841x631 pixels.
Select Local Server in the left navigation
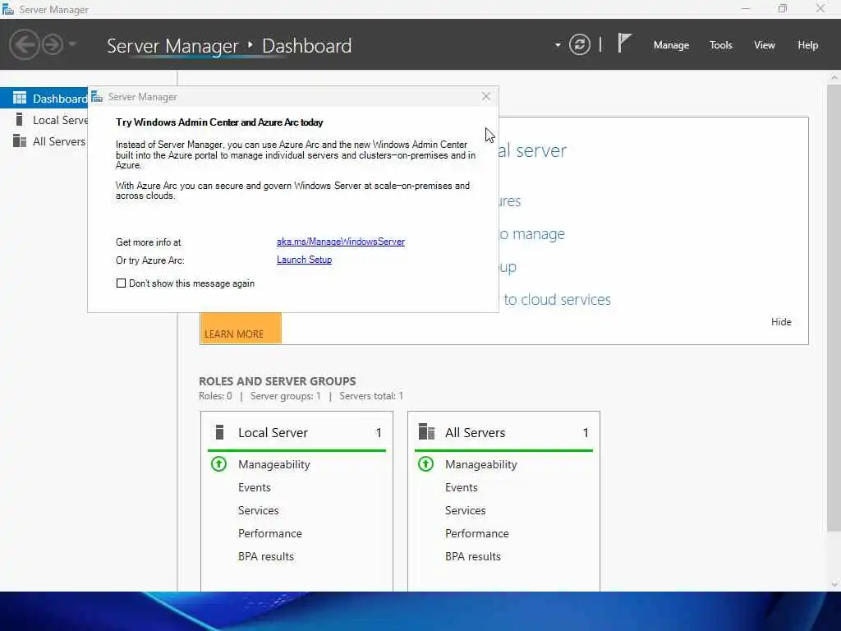44,120
